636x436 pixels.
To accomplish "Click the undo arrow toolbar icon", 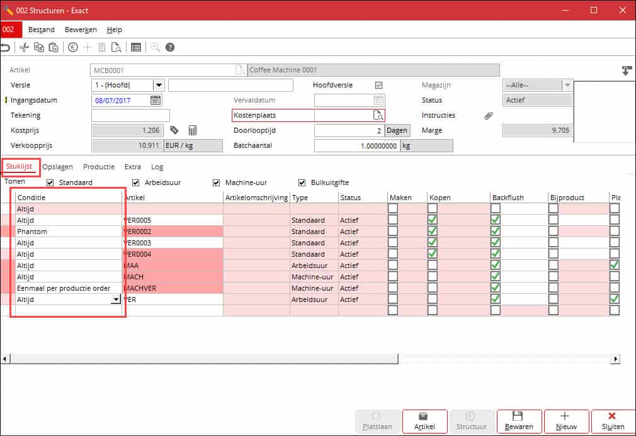I will coord(5,47).
